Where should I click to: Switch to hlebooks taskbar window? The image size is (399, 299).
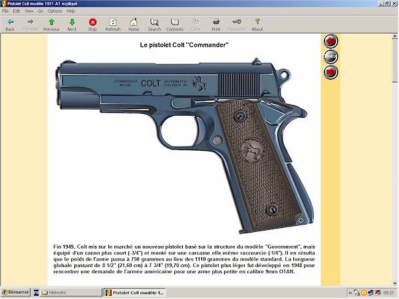pos(70,292)
